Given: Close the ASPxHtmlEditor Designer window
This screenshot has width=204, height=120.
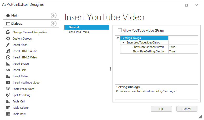Looking at the screenshot, I should tap(197, 5).
